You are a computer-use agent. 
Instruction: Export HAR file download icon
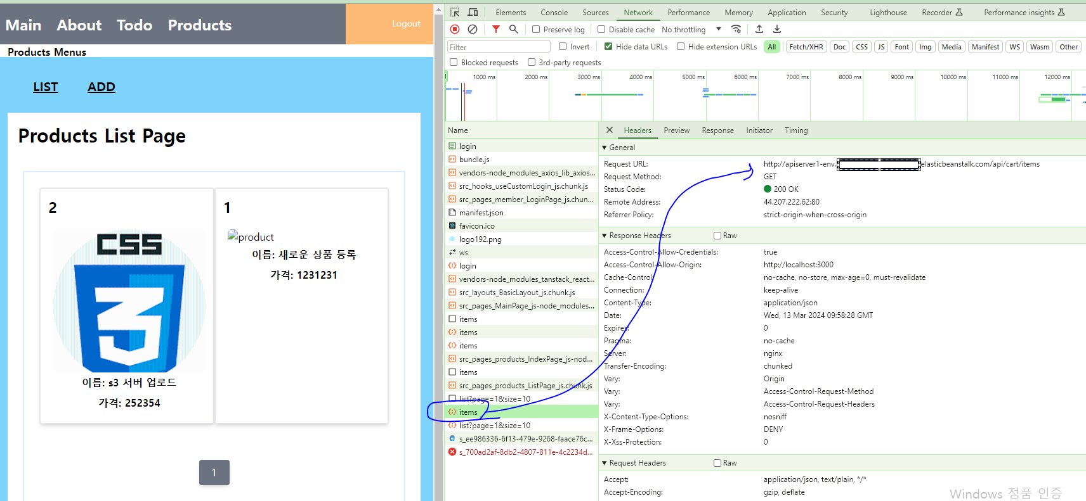[x=777, y=29]
